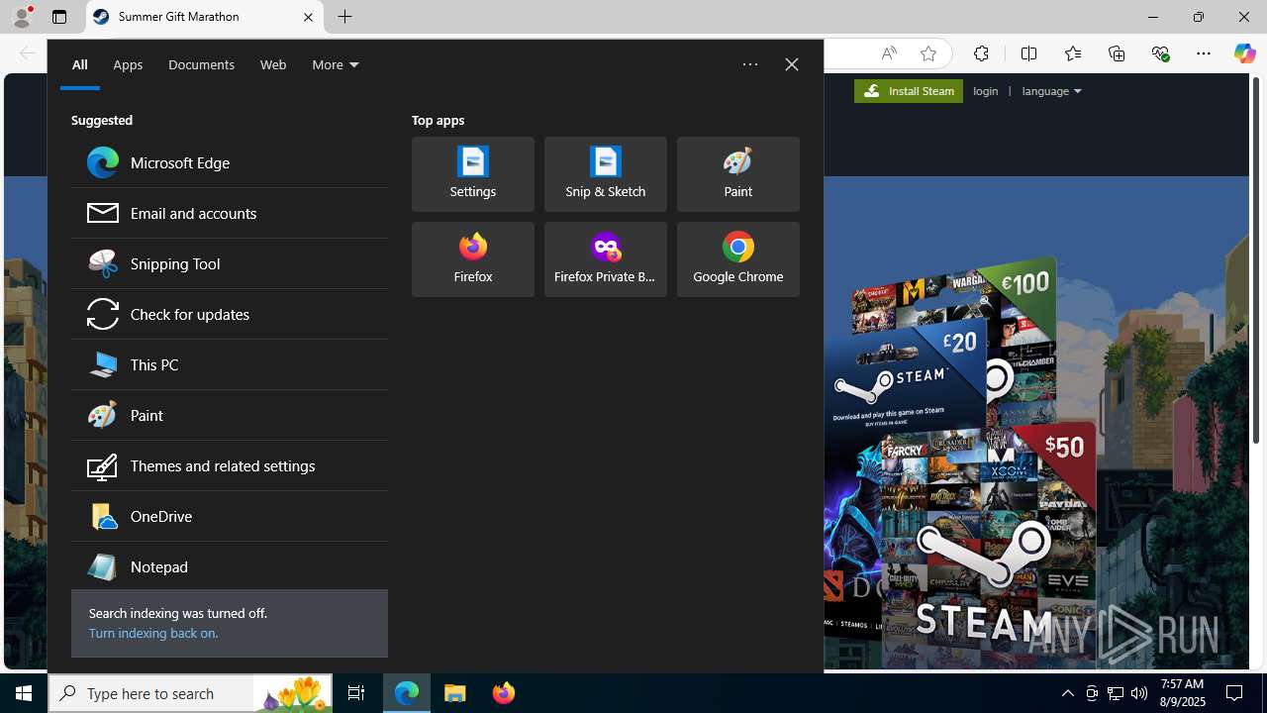Image resolution: width=1267 pixels, height=713 pixels.
Task: Add page to favorites star icon
Action: [x=927, y=53]
